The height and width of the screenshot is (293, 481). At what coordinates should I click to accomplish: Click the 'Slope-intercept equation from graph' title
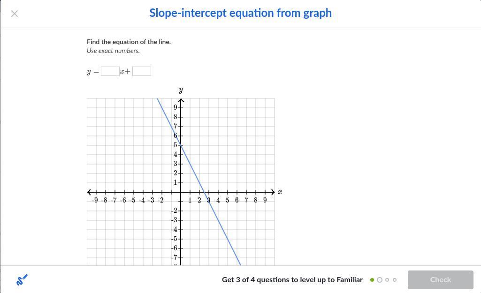click(x=240, y=13)
